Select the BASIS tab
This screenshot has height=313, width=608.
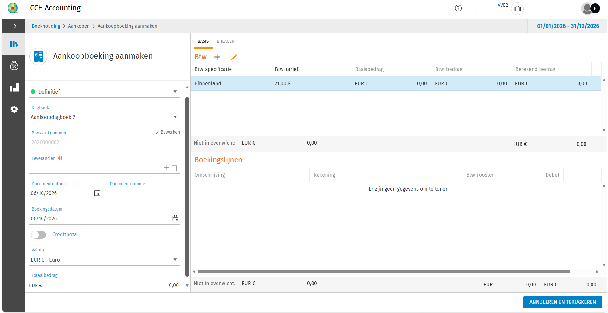[203, 41]
